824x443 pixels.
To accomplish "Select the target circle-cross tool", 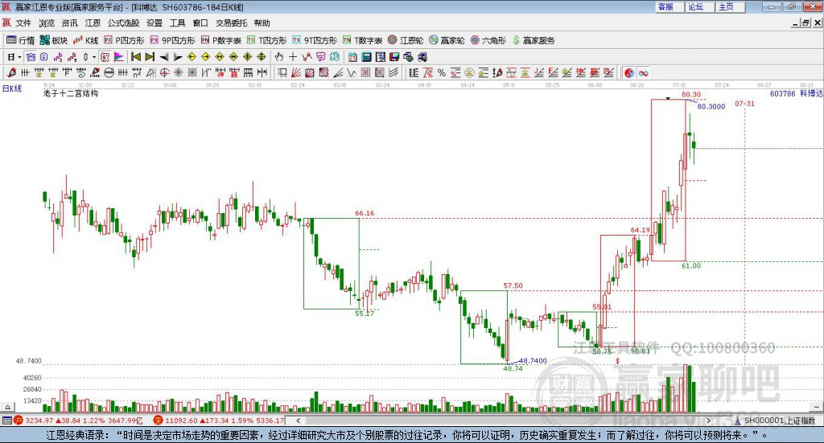I will (x=164, y=73).
